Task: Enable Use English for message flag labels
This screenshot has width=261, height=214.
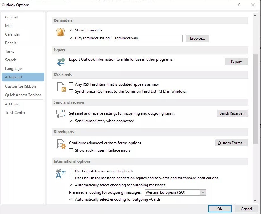Action: click(70, 171)
